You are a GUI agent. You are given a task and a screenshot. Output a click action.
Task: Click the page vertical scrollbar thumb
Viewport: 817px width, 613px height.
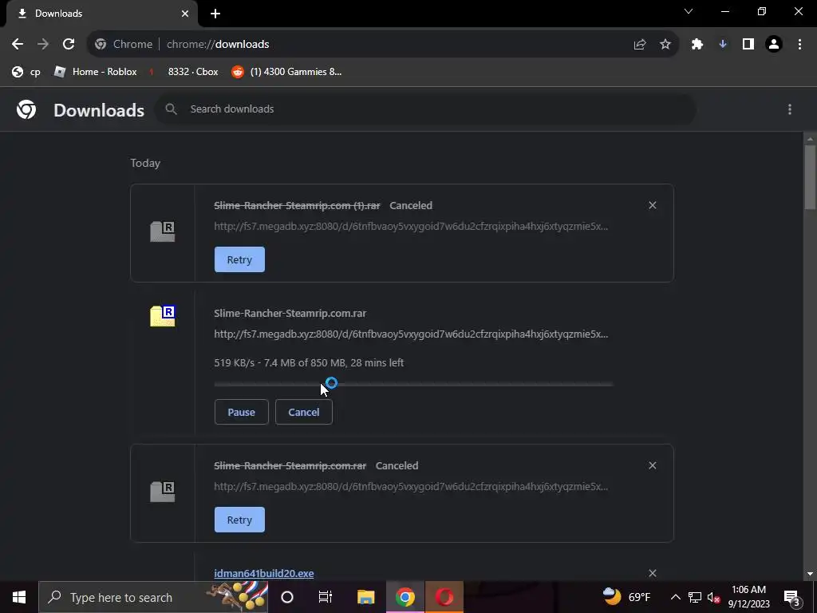(810, 177)
